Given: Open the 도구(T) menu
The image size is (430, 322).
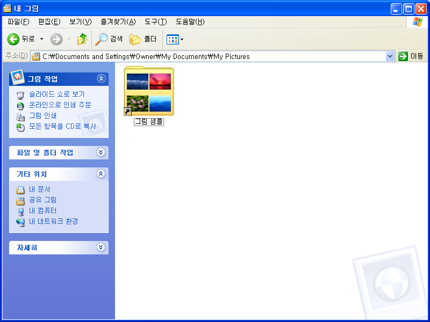Looking at the screenshot, I should 155,21.
